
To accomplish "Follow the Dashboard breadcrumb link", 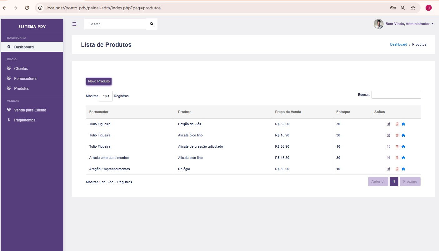I will click(x=398, y=44).
